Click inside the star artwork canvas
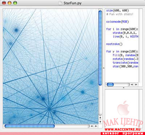 point(51,66)
